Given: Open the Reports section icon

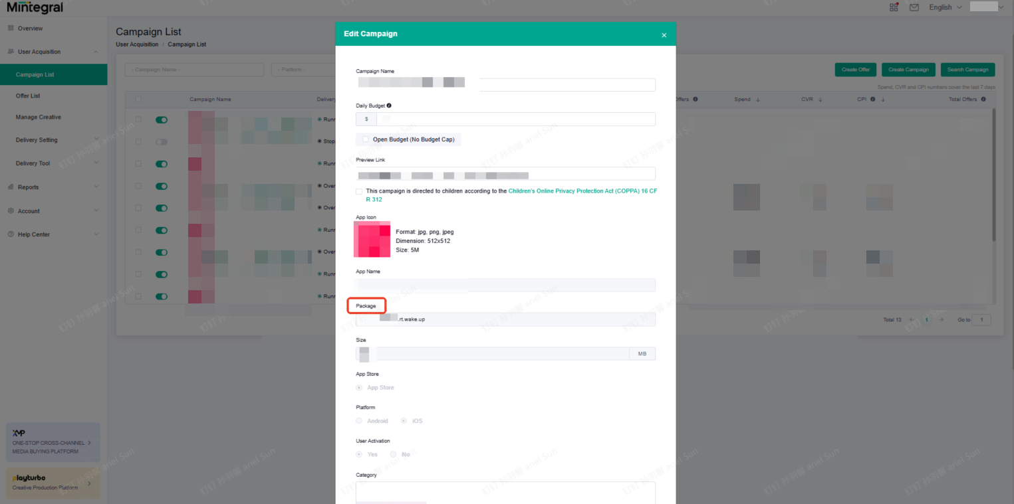Looking at the screenshot, I should click(11, 187).
